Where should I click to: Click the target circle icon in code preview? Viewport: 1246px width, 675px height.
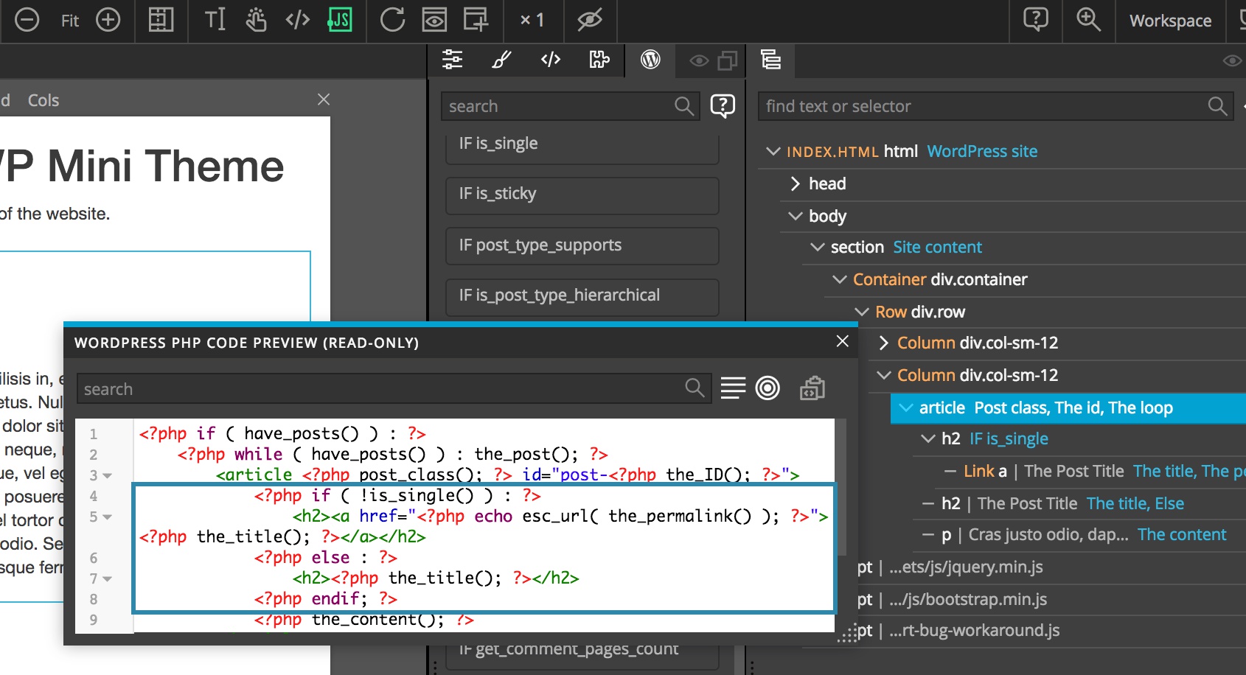point(768,388)
